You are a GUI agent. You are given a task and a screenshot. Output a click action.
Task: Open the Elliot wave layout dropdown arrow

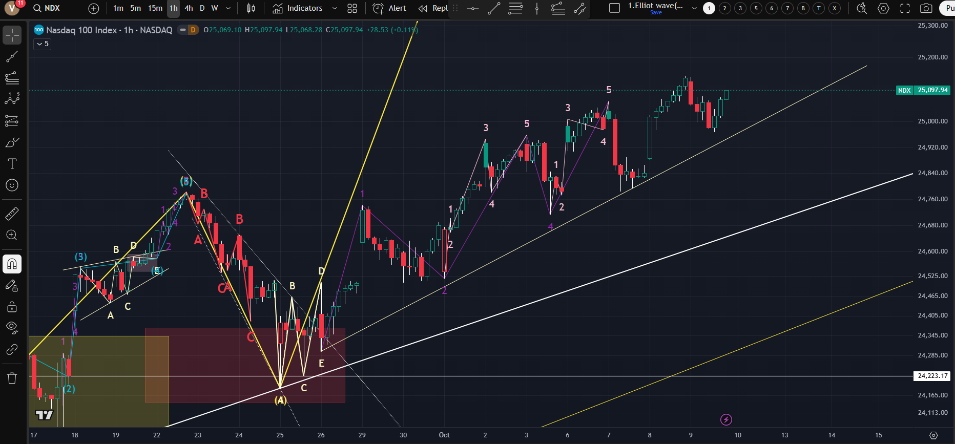click(694, 8)
